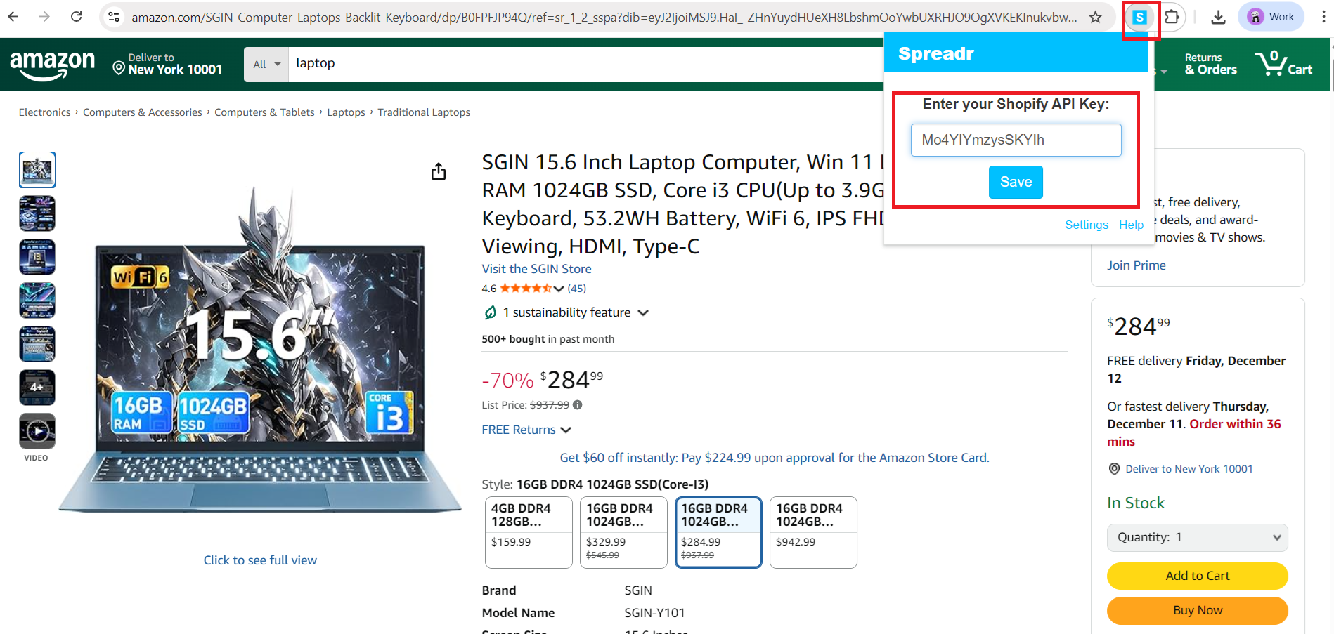The height and width of the screenshot is (634, 1334).
Task: Add the laptop to cart
Action: pos(1198,576)
